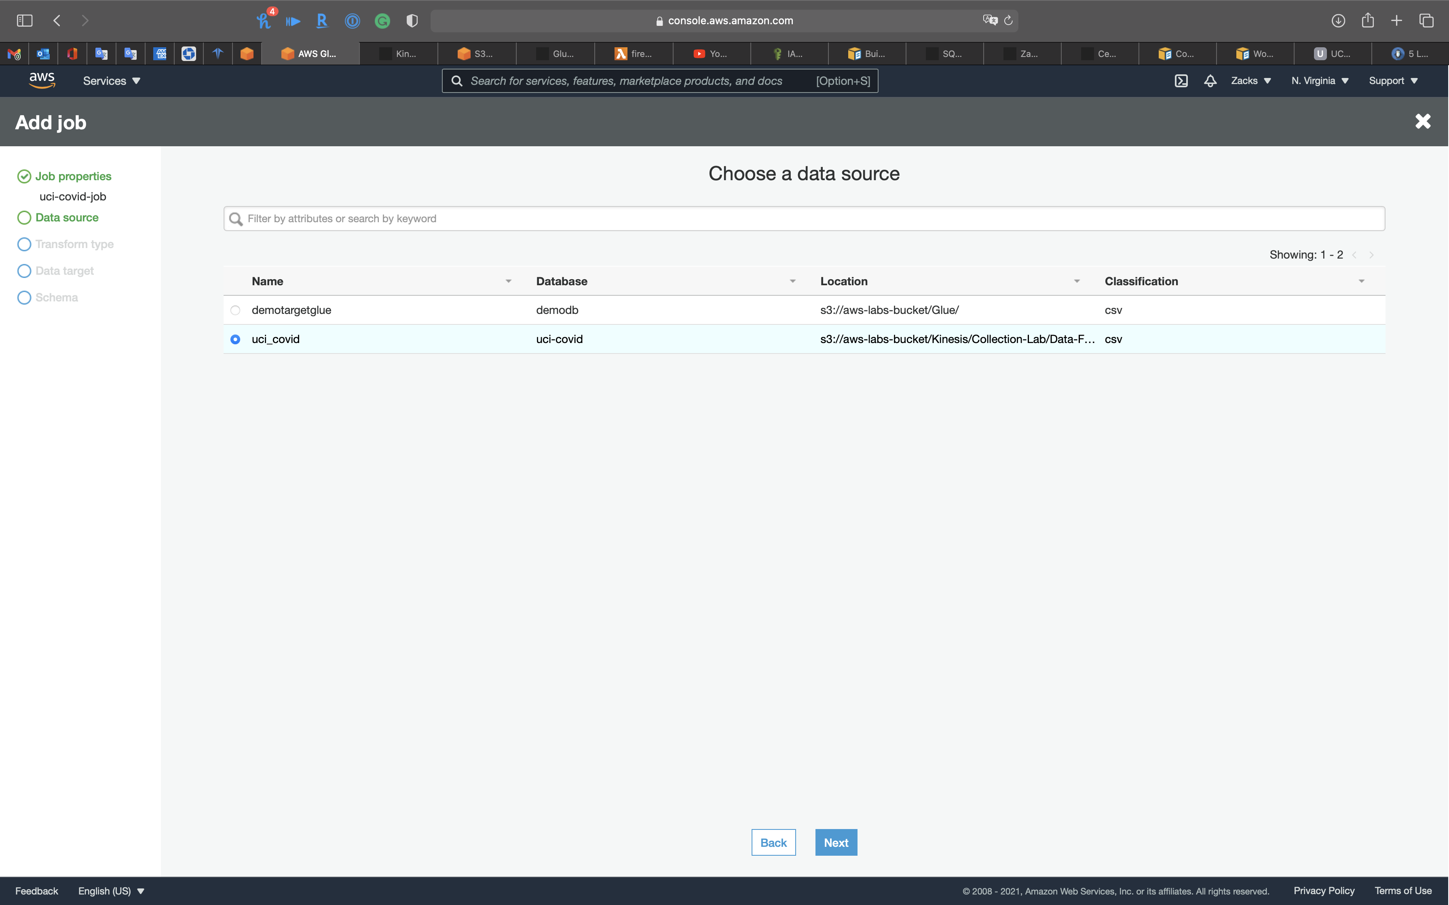Open the Safari downloads icon
The image size is (1449, 905).
tap(1338, 20)
